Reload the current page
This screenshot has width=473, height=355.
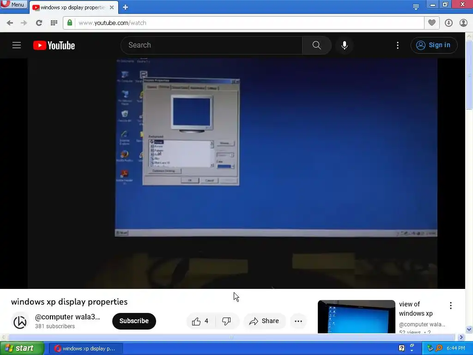point(39,23)
